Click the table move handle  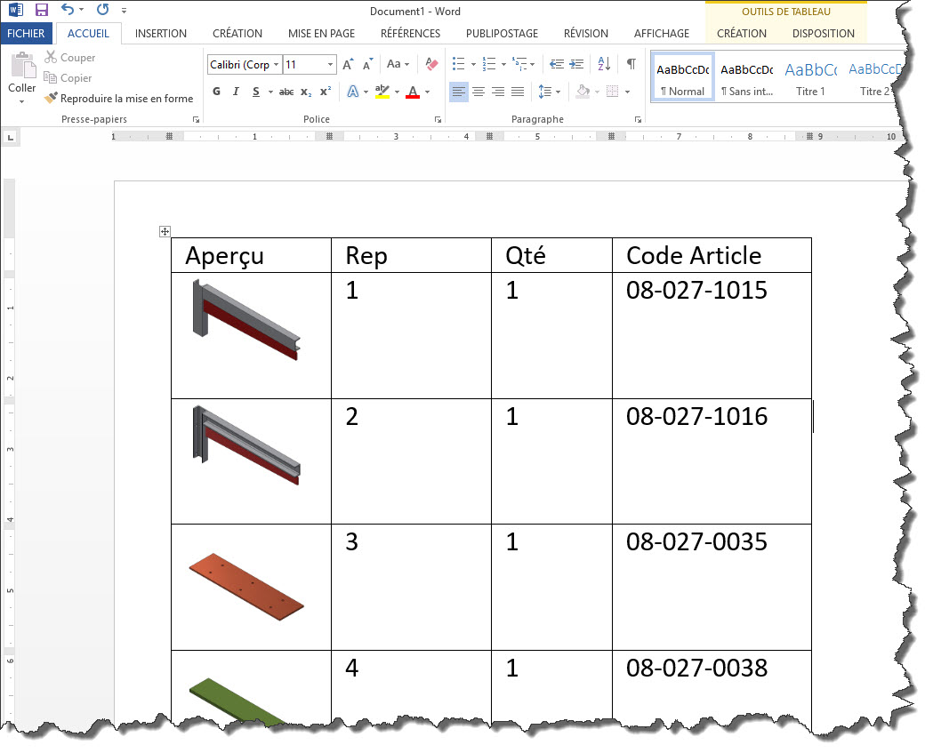pyautogui.click(x=164, y=232)
